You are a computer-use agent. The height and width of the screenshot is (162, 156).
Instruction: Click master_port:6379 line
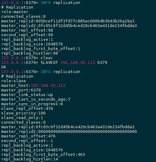[21, 90]
